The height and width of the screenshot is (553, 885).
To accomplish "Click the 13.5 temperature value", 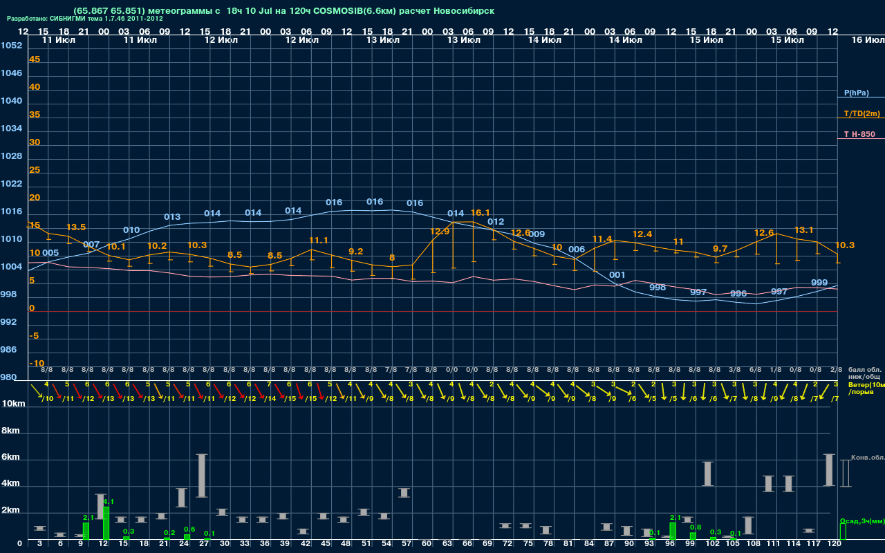I will coord(76,227).
